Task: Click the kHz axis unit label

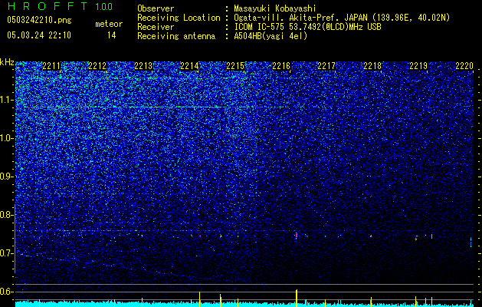Action: click(x=7, y=62)
